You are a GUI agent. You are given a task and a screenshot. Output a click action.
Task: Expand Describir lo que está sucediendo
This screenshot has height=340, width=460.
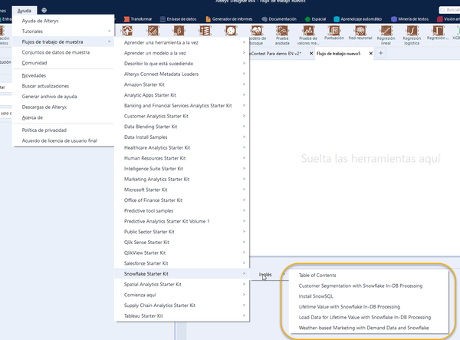click(182, 64)
